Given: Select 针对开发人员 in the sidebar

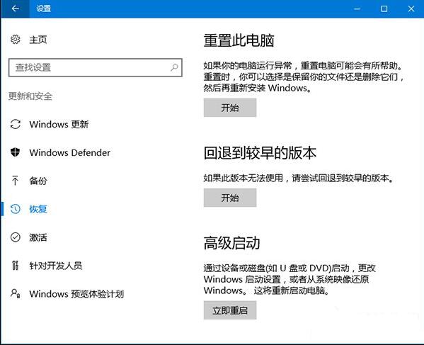Looking at the screenshot, I should pos(56,266).
